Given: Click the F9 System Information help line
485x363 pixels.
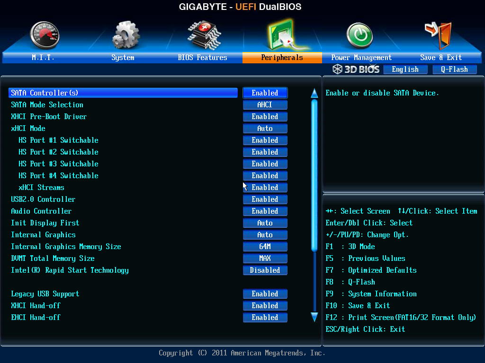Looking at the screenshot, I should [x=371, y=294].
